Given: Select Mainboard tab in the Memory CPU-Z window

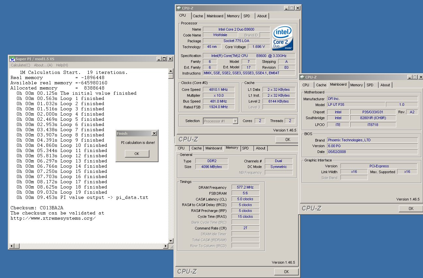Looking at the screenshot, I should click(x=214, y=148).
